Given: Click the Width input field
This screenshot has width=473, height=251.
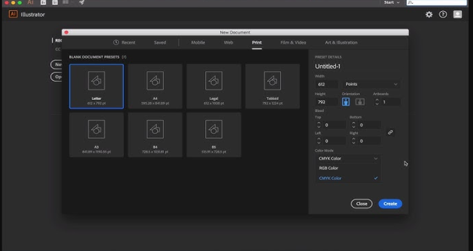Looking at the screenshot, I should point(326,84).
